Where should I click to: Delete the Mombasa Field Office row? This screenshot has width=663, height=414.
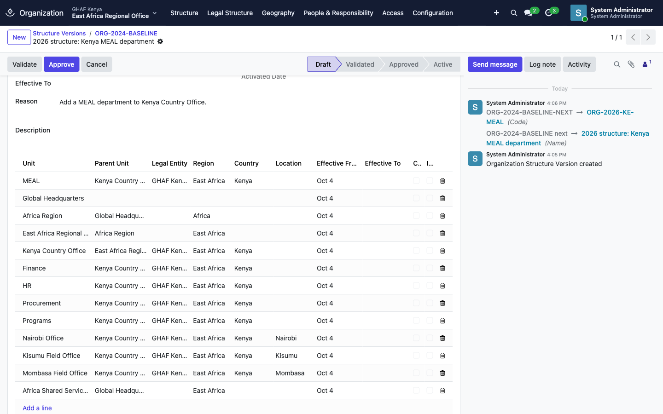tap(442, 373)
